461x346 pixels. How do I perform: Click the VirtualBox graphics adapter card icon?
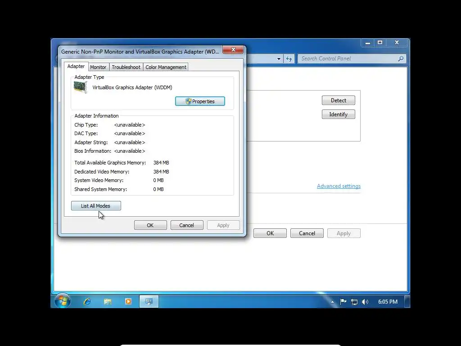[80, 87]
